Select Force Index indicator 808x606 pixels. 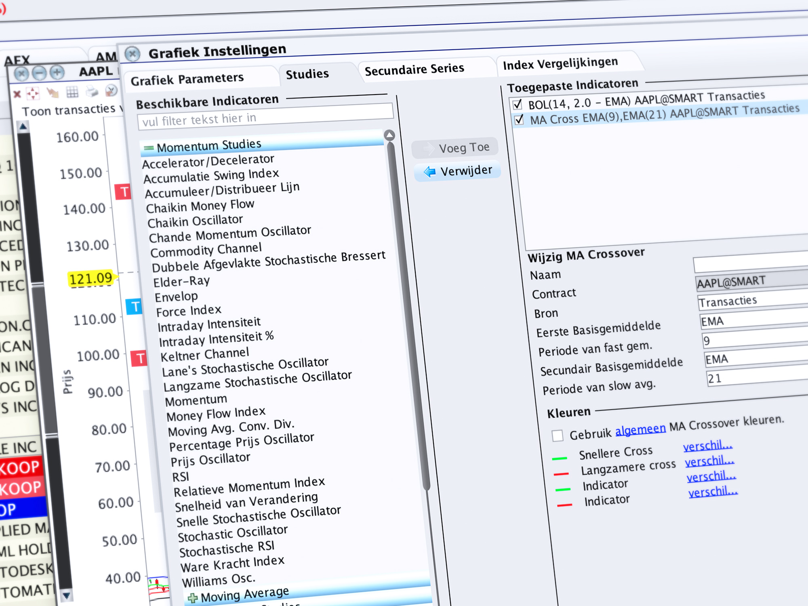[x=189, y=311]
